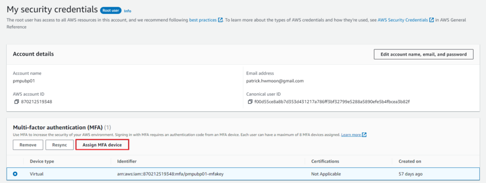The width and height of the screenshot is (486, 183).
Task: Click Edit account name, email, and password
Action: tap(424, 54)
